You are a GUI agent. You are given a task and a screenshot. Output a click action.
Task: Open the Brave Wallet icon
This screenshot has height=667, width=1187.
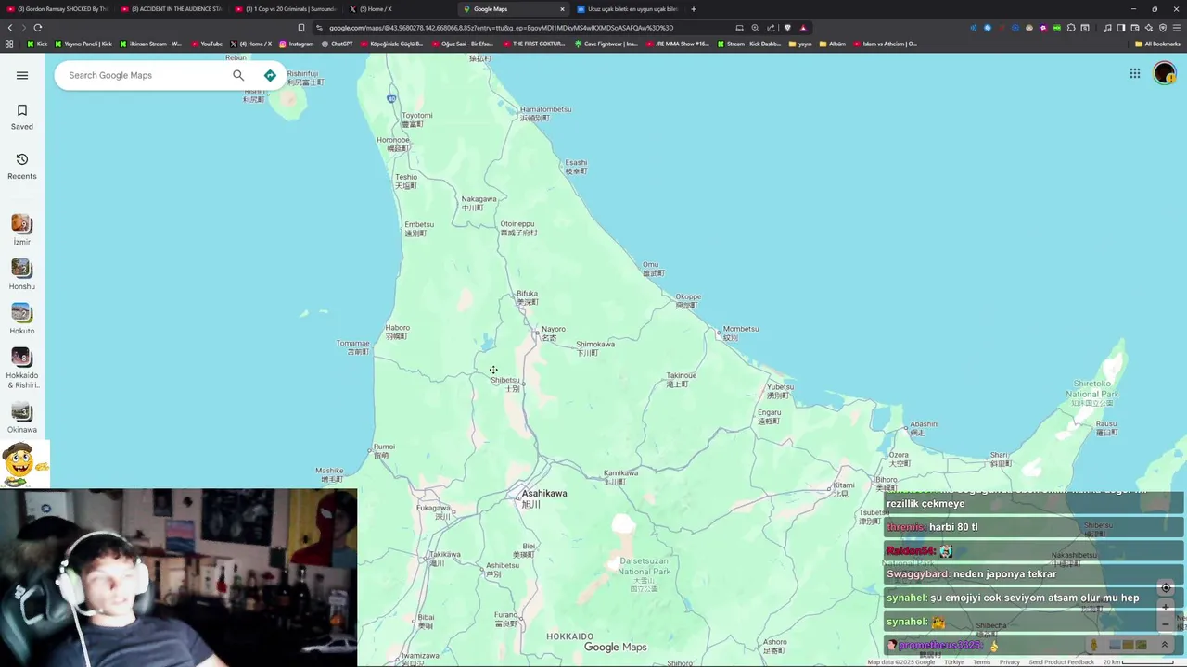point(1135,28)
